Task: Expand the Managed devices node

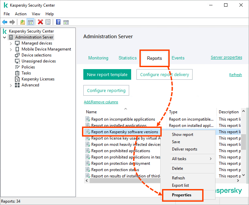Action: [11, 43]
